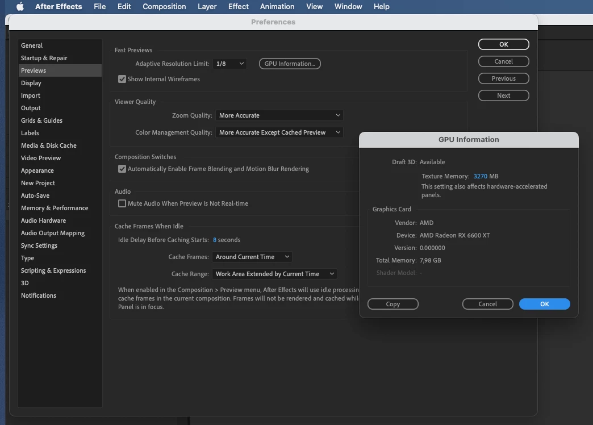Edit Texture Memory 3270 value
Image resolution: width=593 pixels, height=425 pixels.
[481, 176]
